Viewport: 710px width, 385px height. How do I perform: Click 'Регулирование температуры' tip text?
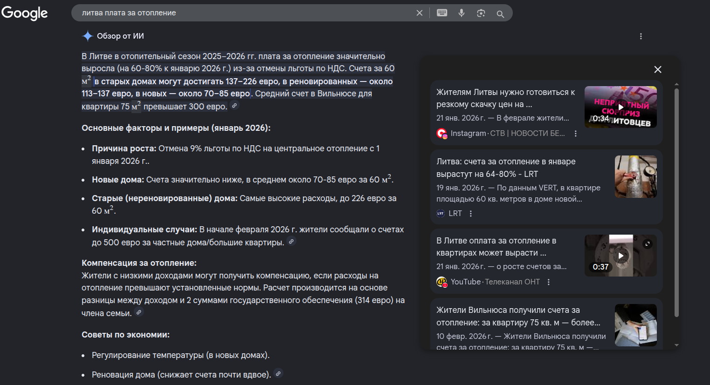coord(181,355)
